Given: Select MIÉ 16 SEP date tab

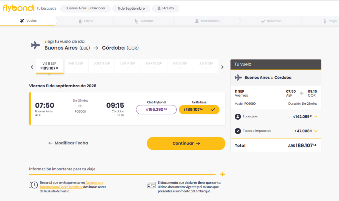Looking at the screenshot, I should 180,66.
